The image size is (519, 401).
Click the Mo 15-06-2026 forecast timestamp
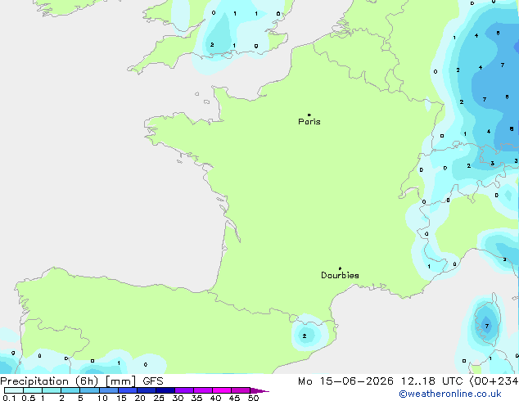[x=408, y=381]
